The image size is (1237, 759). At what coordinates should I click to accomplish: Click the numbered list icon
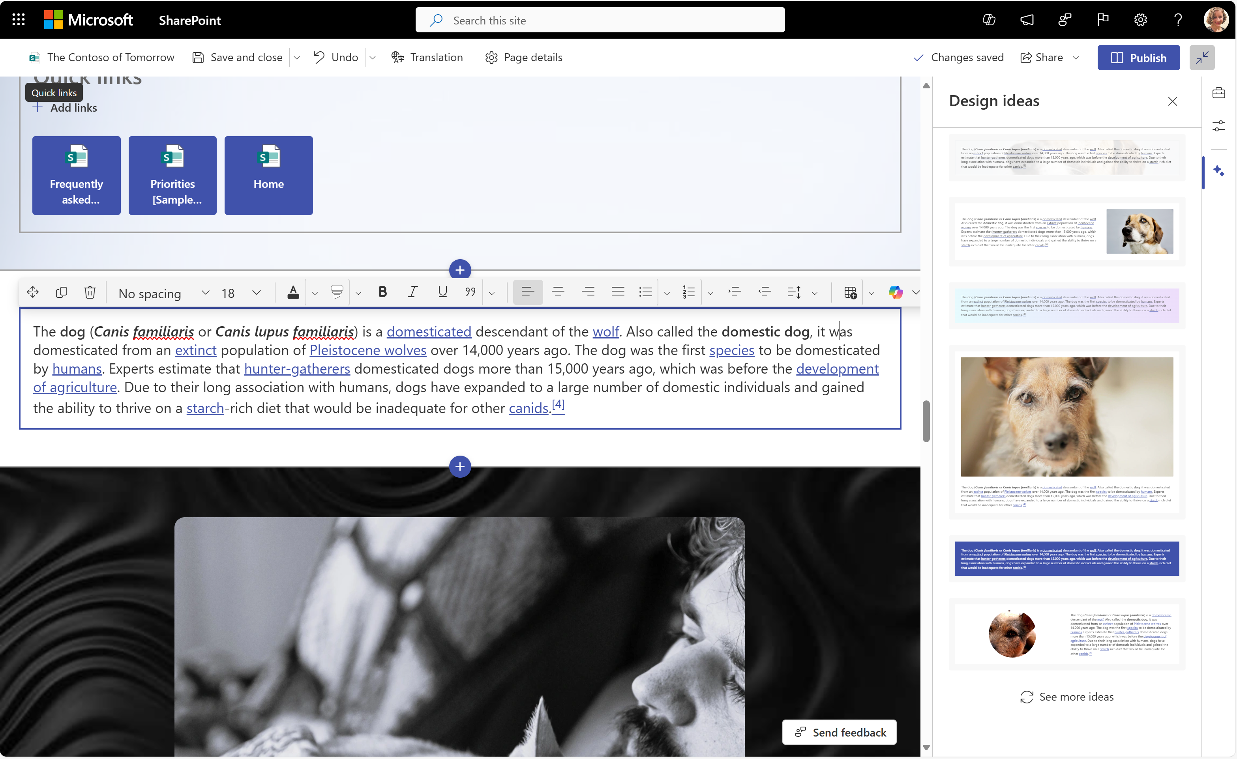[x=688, y=292]
